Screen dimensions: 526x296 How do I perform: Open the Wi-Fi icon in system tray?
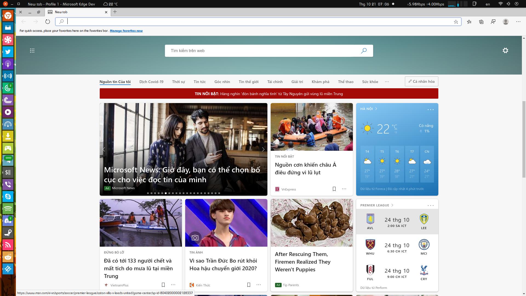point(501,4)
